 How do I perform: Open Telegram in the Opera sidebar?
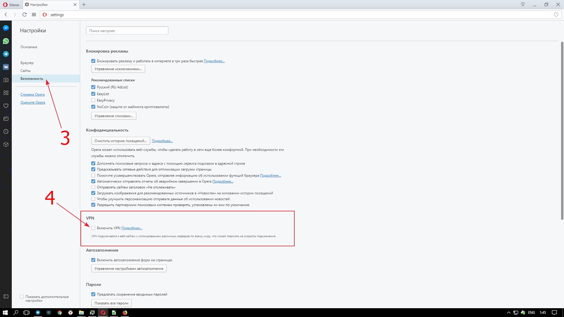(6, 54)
